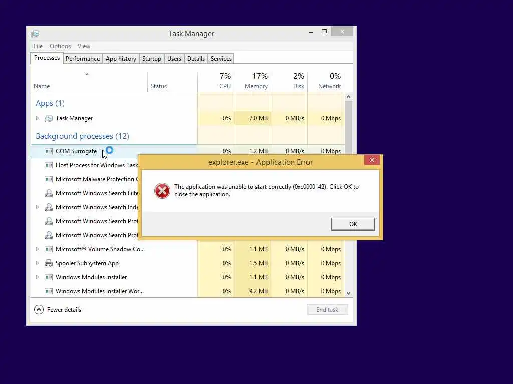The image size is (513, 384).
Task: Click the COM Surrogate process icon
Action: click(x=49, y=151)
